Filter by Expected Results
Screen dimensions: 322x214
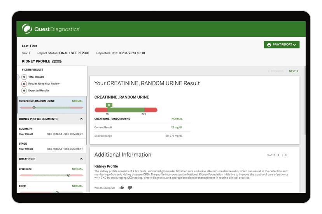pos(38,91)
